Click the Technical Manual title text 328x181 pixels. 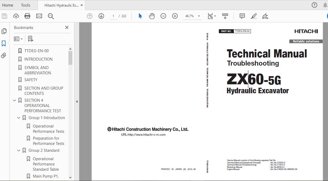[x=267, y=54]
